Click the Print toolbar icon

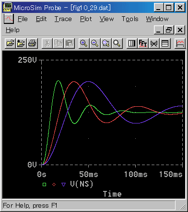pos(32,43)
